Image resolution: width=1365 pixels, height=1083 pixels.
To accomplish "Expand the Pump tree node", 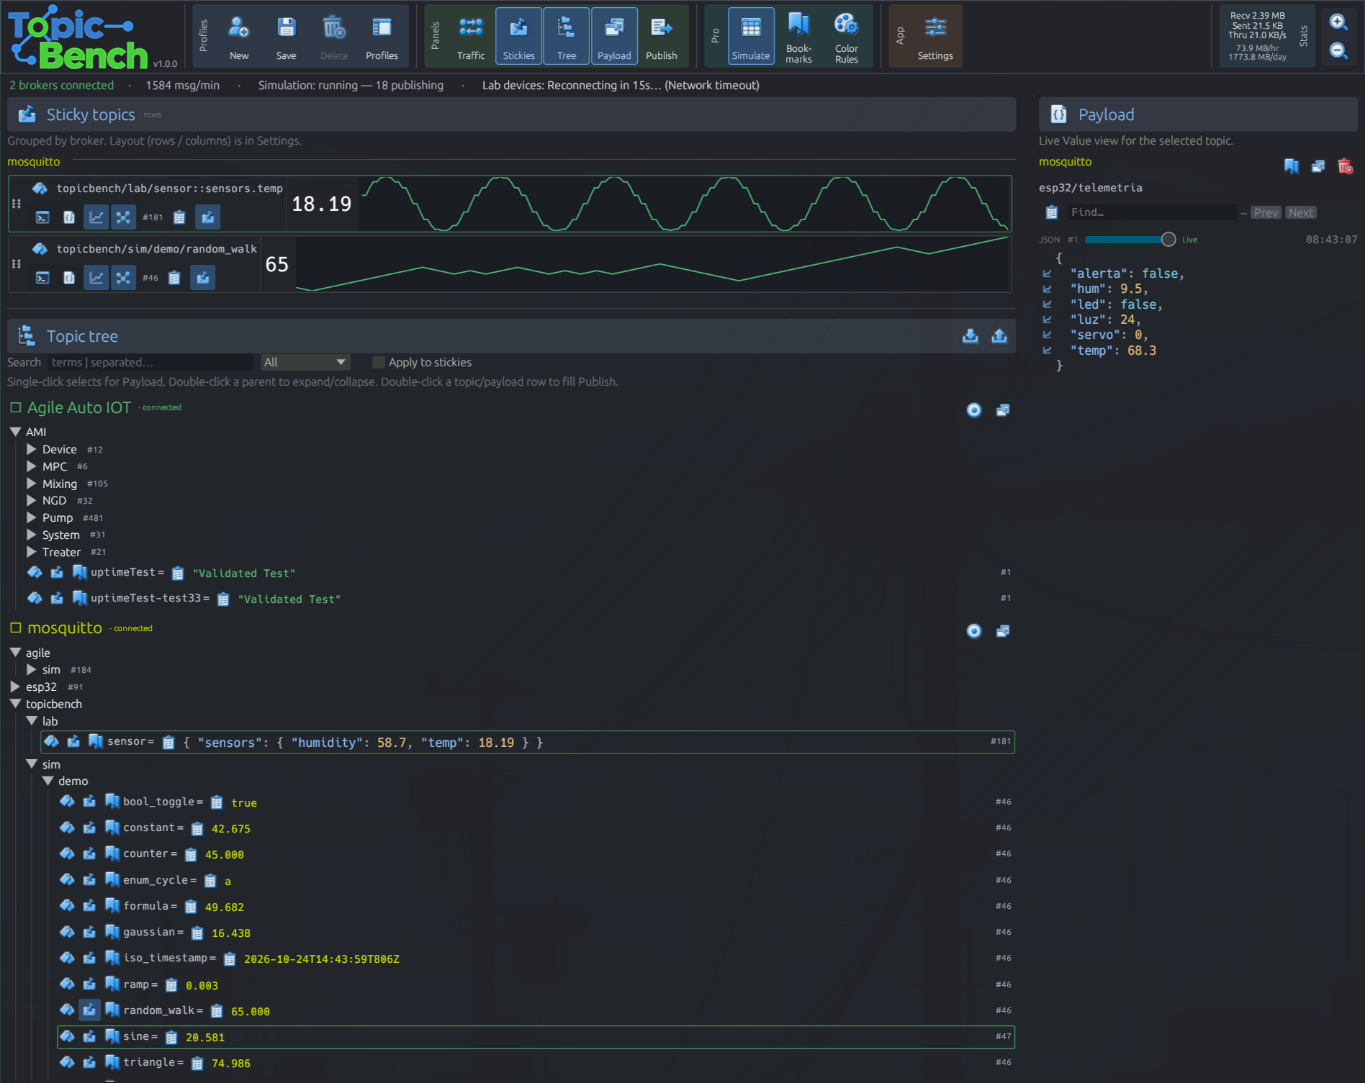I will point(31,517).
